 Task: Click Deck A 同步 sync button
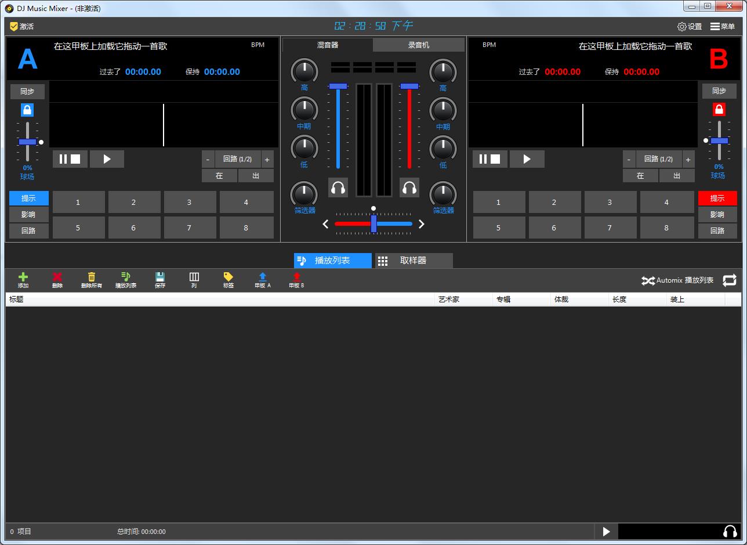tap(27, 91)
